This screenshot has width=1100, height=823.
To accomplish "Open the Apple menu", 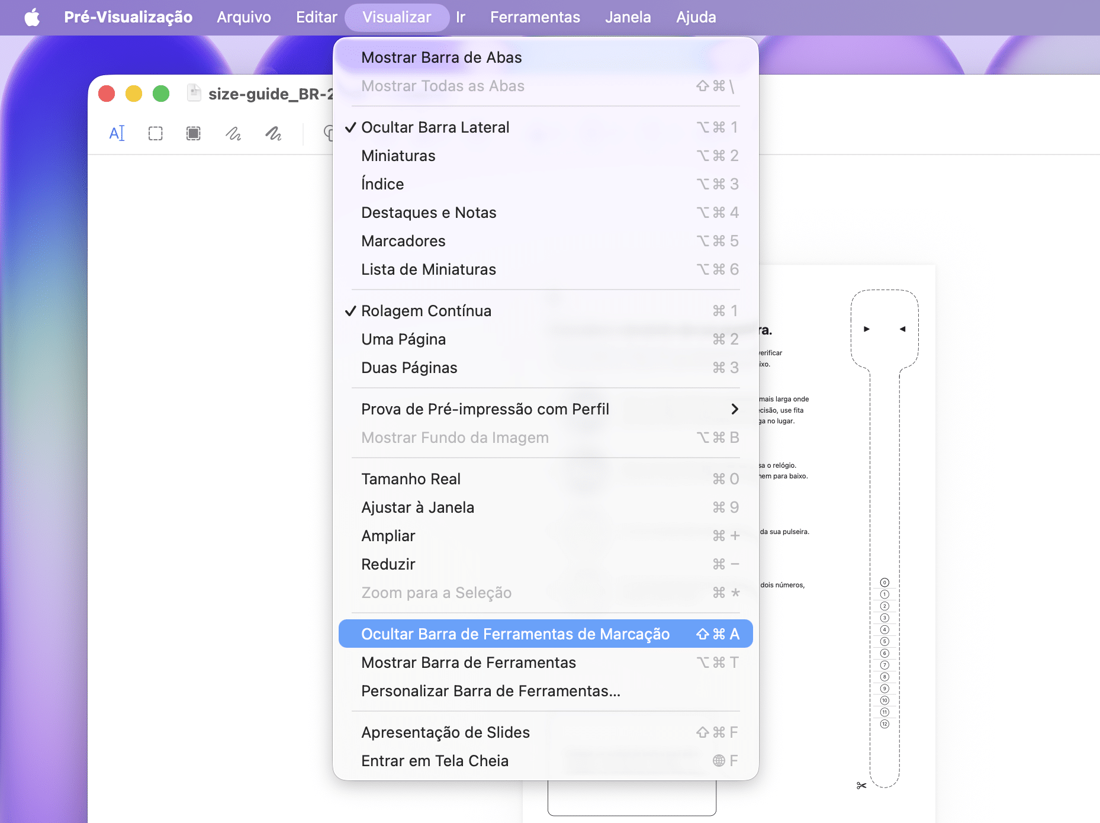I will [32, 17].
